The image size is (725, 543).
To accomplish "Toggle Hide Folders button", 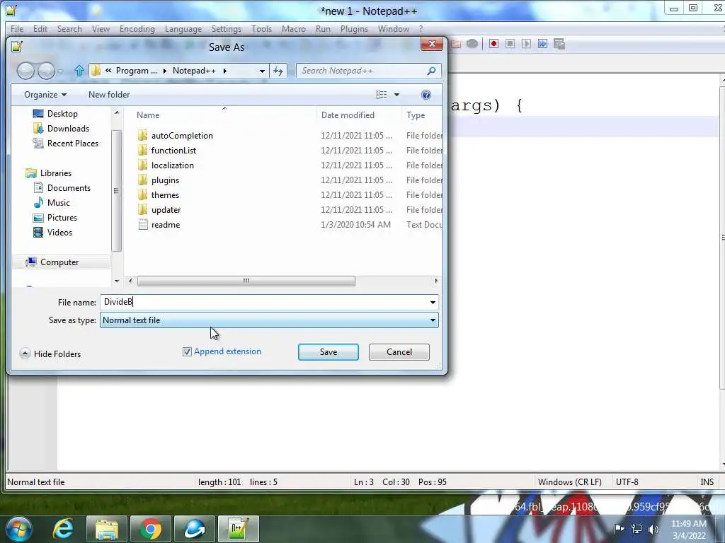I will coord(50,354).
